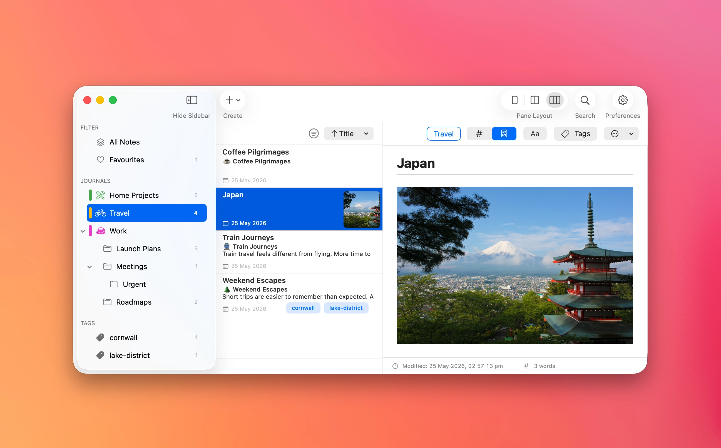Image resolution: width=721 pixels, height=448 pixels.
Task: Click the Meetings folder icon
Action: coord(107,266)
